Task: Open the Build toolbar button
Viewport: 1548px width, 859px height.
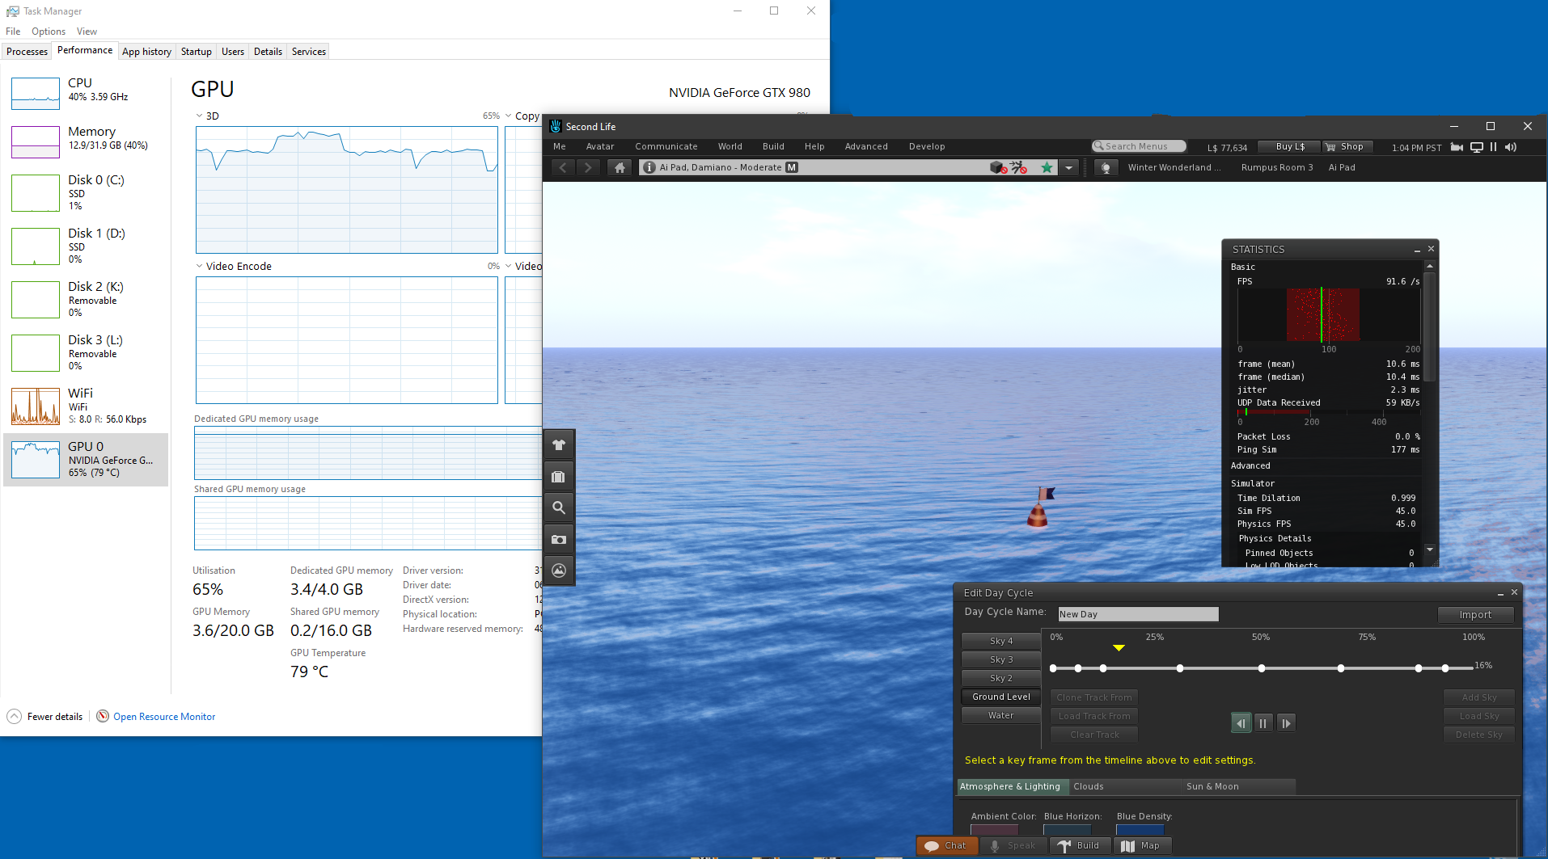Action: (x=1080, y=845)
